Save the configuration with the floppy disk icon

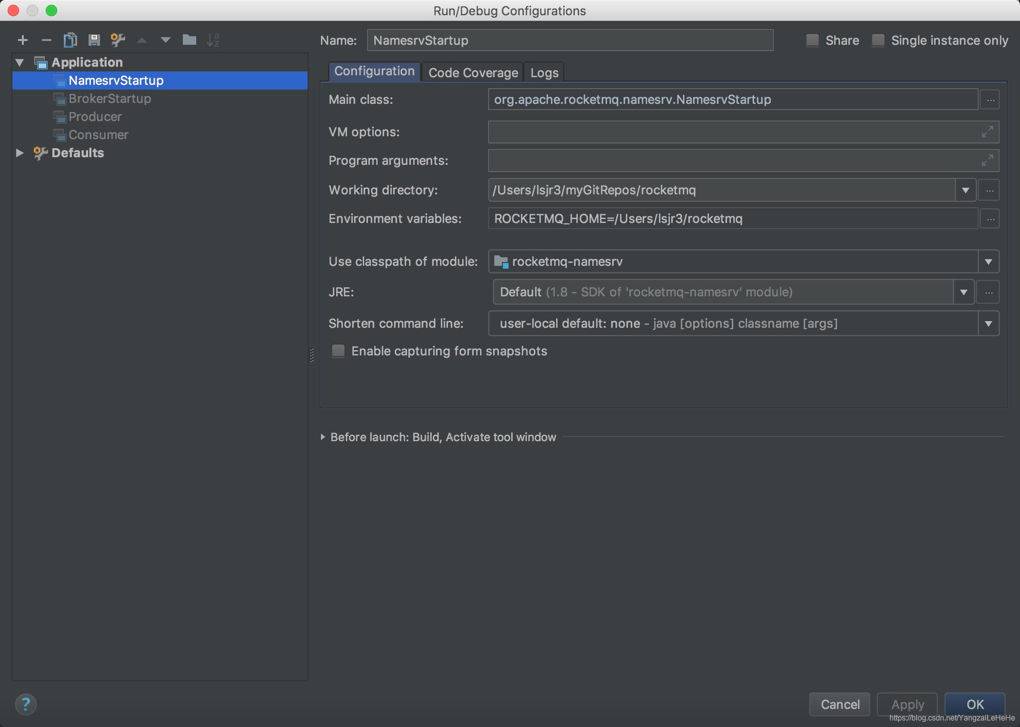point(94,40)
